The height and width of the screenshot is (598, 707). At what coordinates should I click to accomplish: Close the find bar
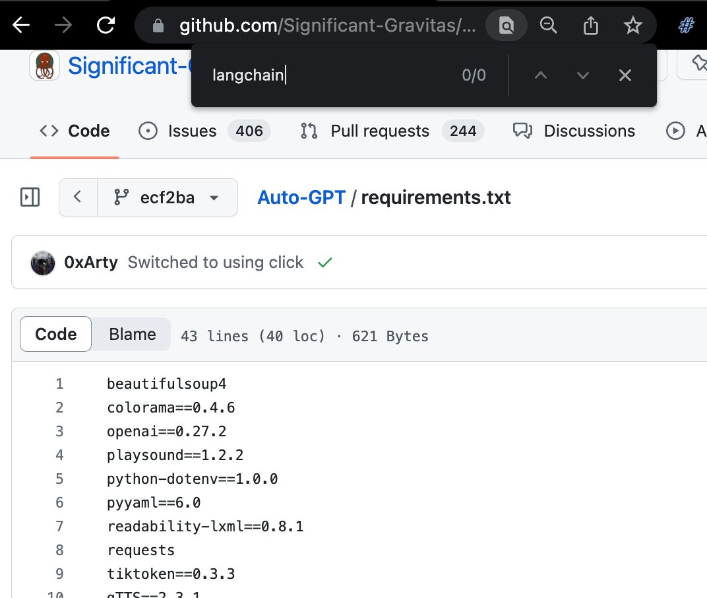click(x=625, y=75)
